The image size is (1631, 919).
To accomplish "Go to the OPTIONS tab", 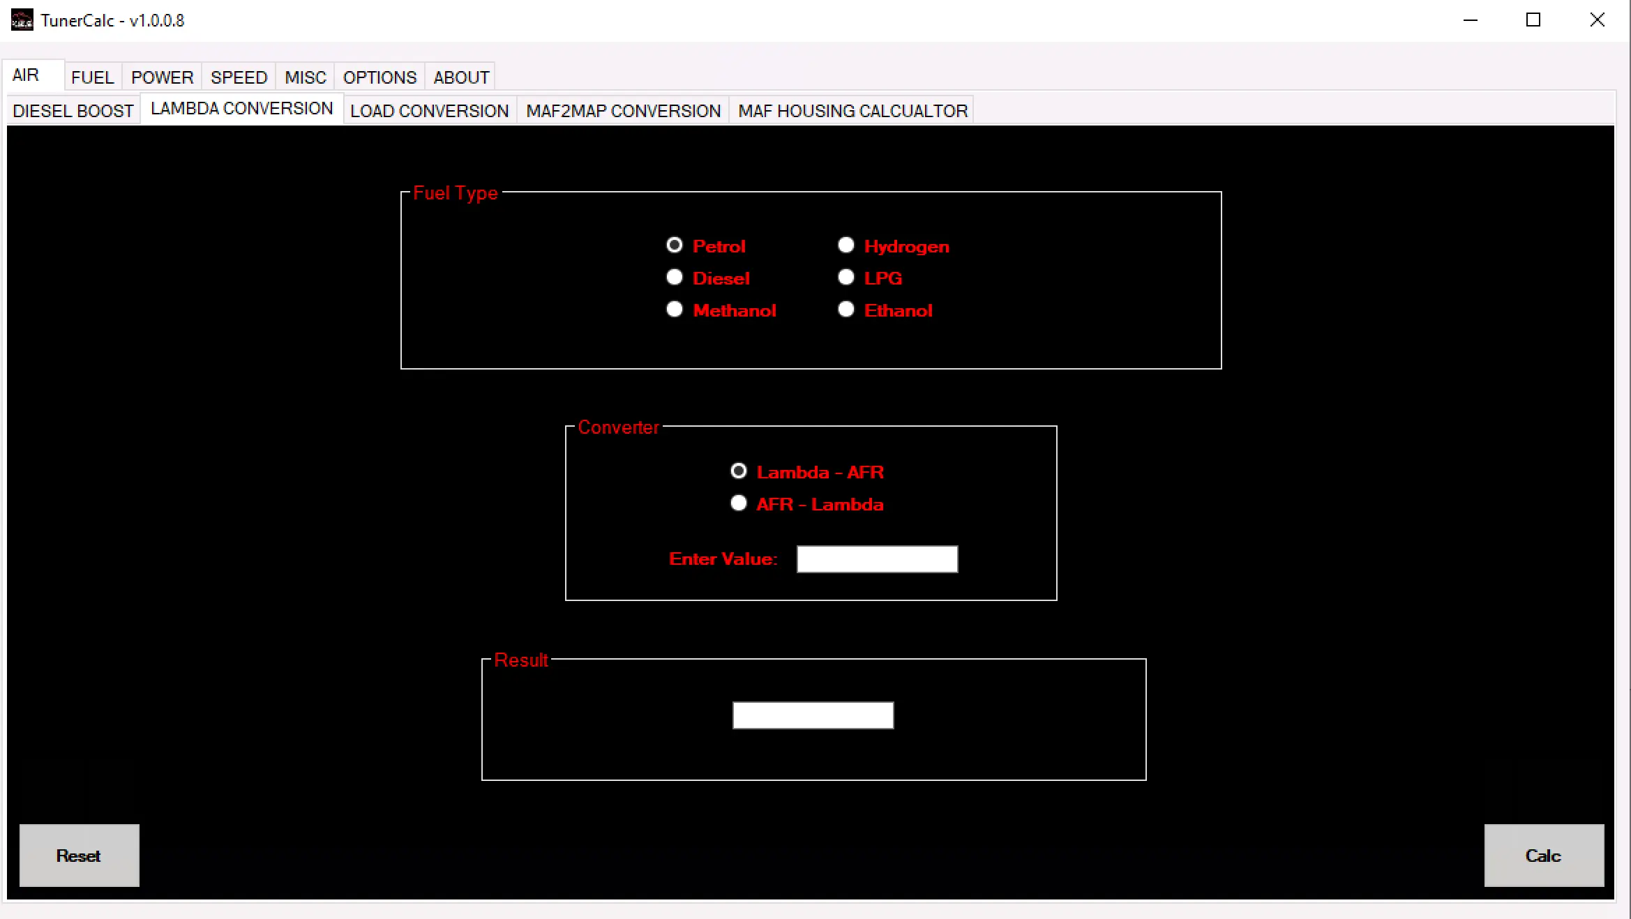I will tap(379, 77).
